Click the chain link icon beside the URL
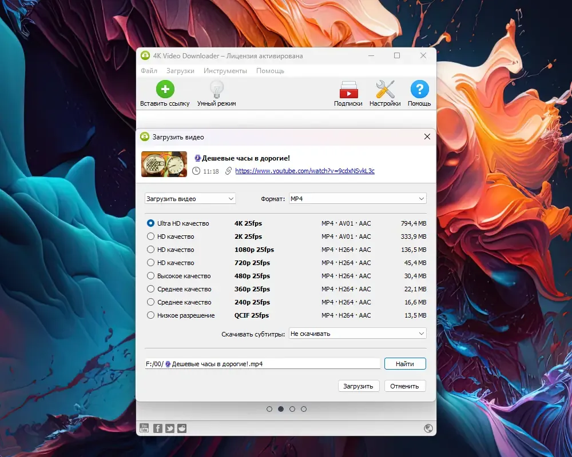Viewport: 572px width, 457px height. (228, 171)
